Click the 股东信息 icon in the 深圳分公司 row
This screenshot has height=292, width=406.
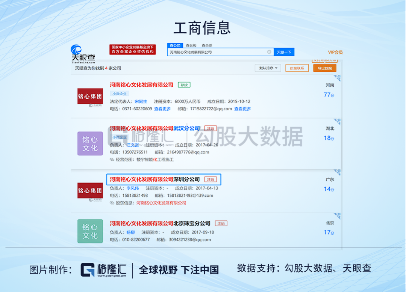(112, 203)
